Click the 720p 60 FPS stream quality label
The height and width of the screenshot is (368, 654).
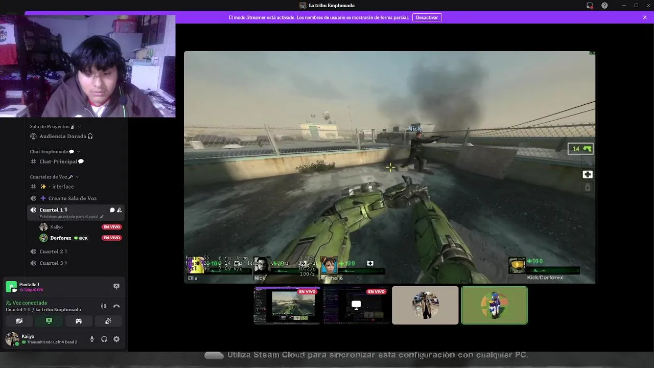click(x=32, y=290)
